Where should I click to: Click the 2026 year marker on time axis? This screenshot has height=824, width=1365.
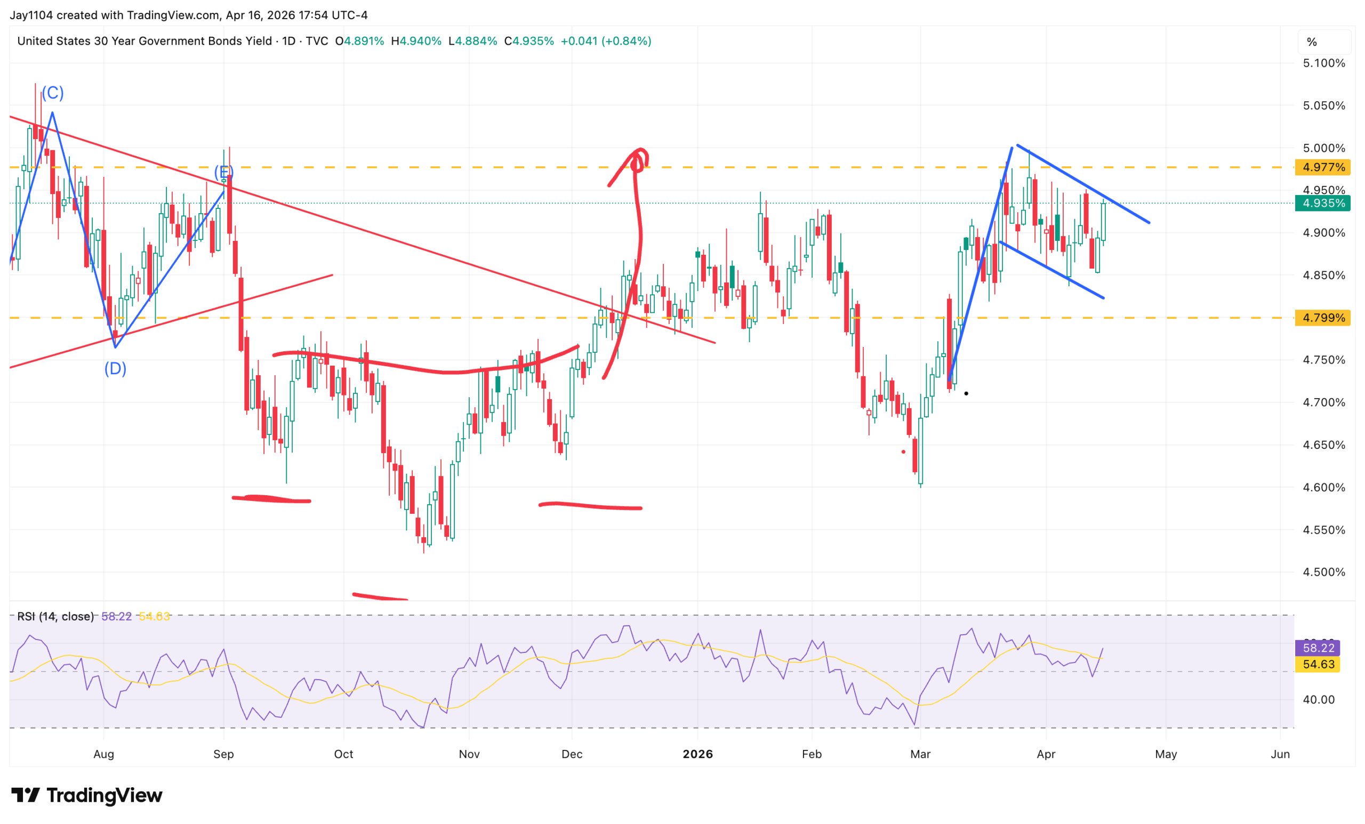pyautogui.click(x=698, y=754)
